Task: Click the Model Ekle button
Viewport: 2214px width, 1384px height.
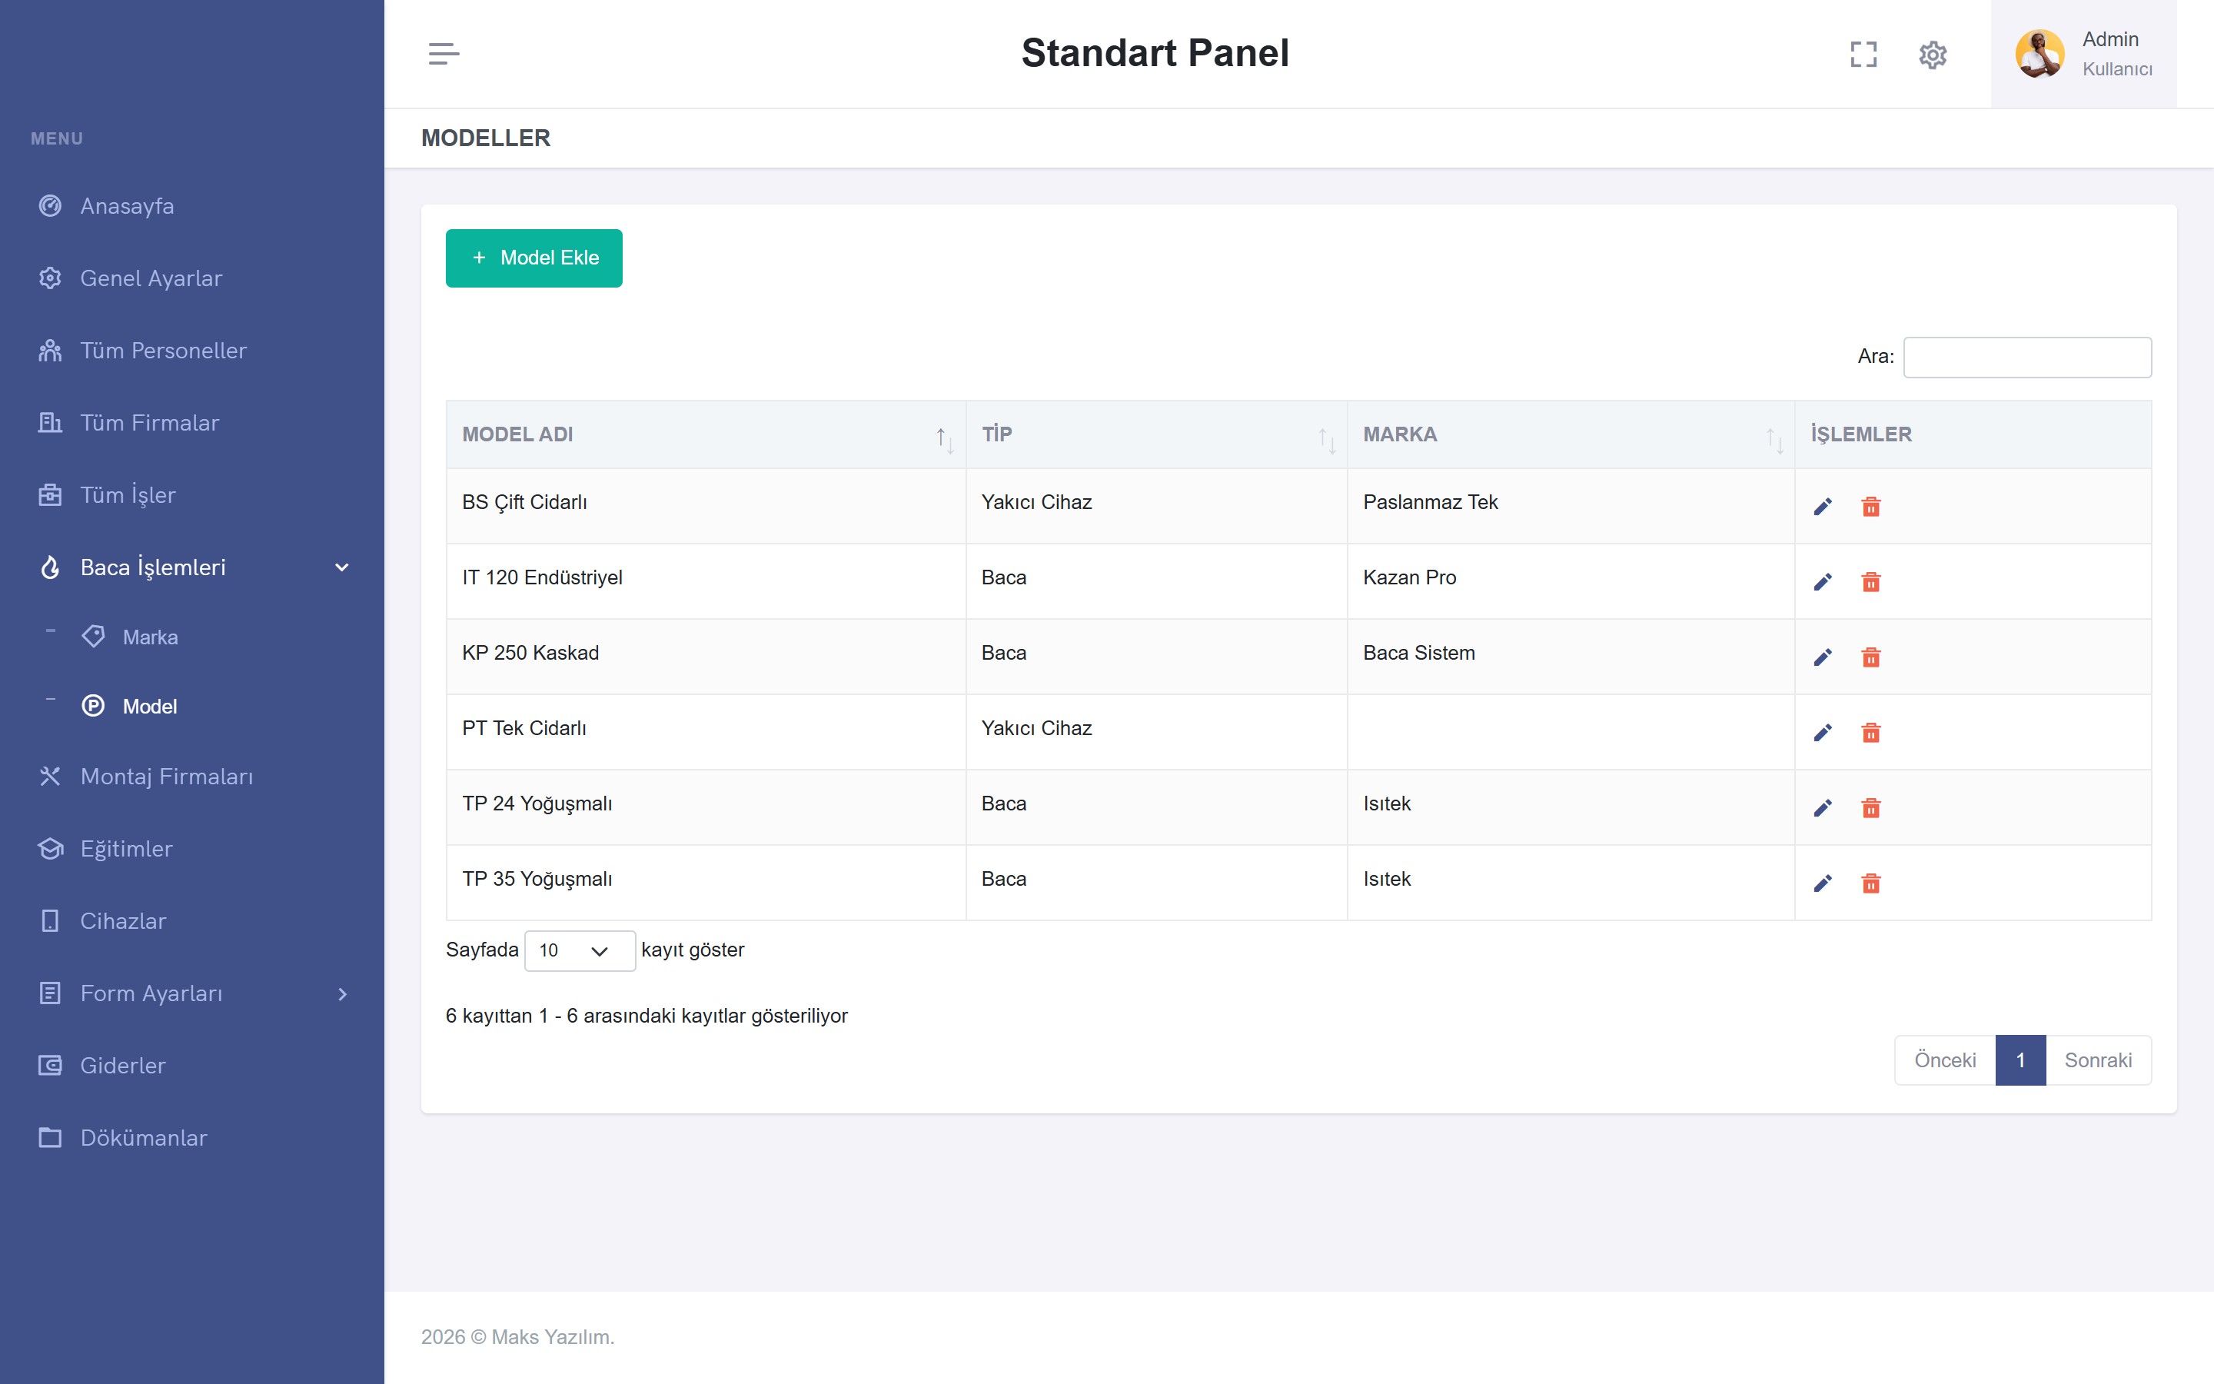Action: tap(534, 258)
